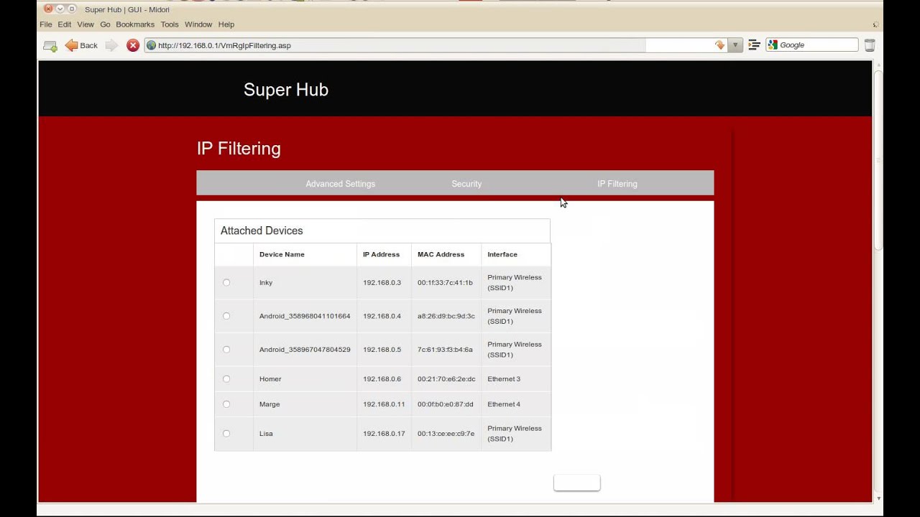Click the Ethernet 4 interface cell
The width and height of the screenshot is (920, 517).
click(504, 404)
